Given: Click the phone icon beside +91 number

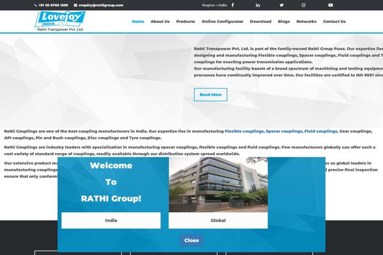Looking at the screenshot, I should (36, 5).
